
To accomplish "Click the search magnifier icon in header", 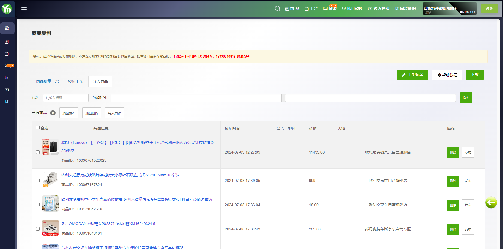I will coord(277,8).
